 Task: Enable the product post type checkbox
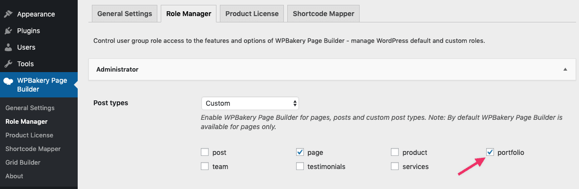[x=395, y=152]
